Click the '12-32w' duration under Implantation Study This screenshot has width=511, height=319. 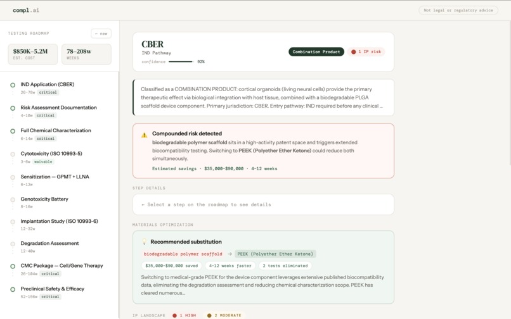pyautogui.click(x=28, y=229)
